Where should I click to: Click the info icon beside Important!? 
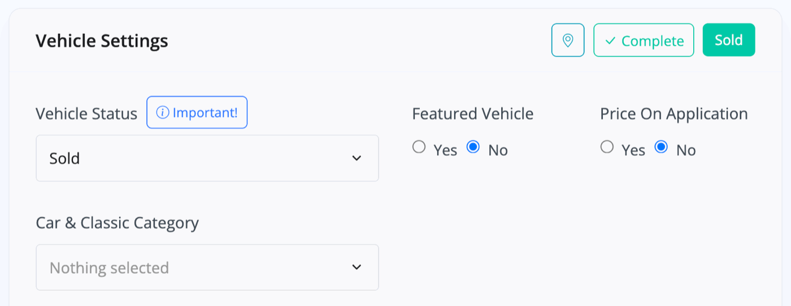pos(163,112)
